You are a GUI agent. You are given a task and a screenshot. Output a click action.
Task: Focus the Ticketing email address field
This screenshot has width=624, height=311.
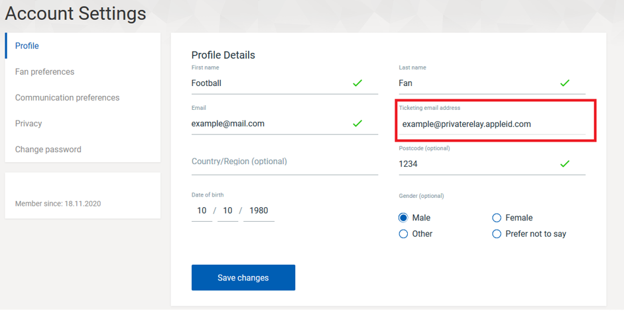[492, 124]
